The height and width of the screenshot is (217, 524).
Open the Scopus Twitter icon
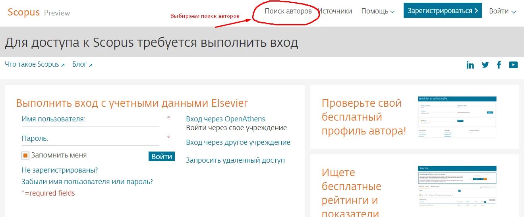coord(485,65)
